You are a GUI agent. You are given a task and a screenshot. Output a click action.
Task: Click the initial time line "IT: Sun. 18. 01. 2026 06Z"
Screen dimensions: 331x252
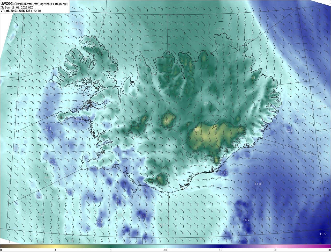[17, 7]
